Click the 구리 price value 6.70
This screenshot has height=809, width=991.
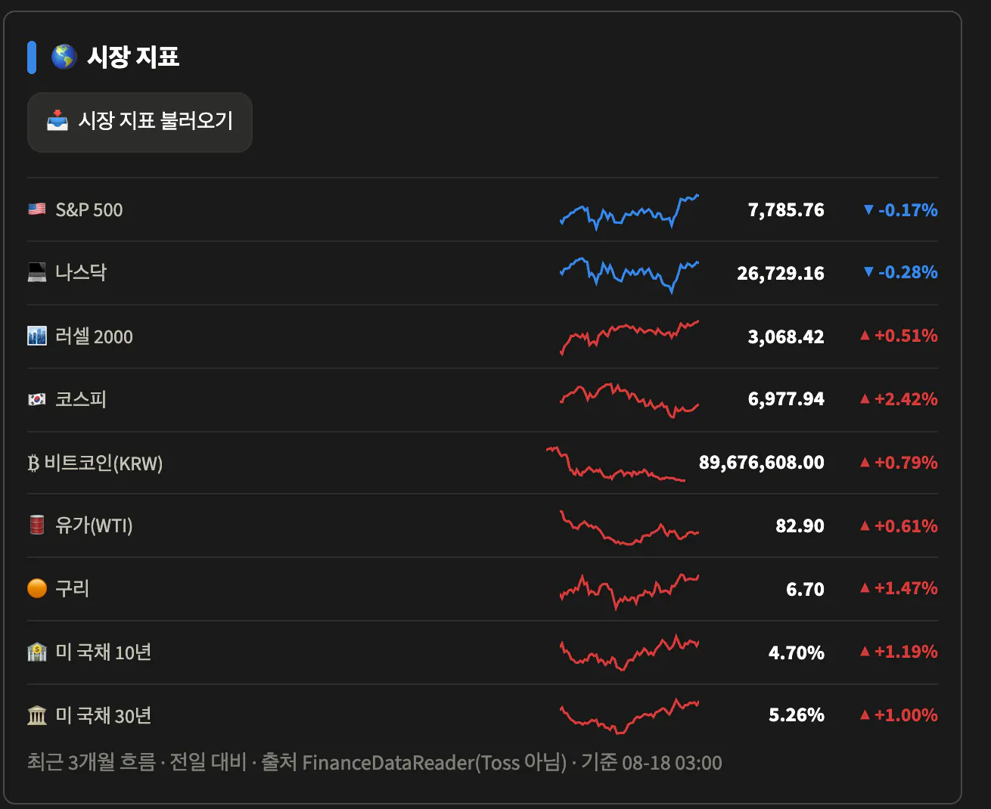coord(805,589)
